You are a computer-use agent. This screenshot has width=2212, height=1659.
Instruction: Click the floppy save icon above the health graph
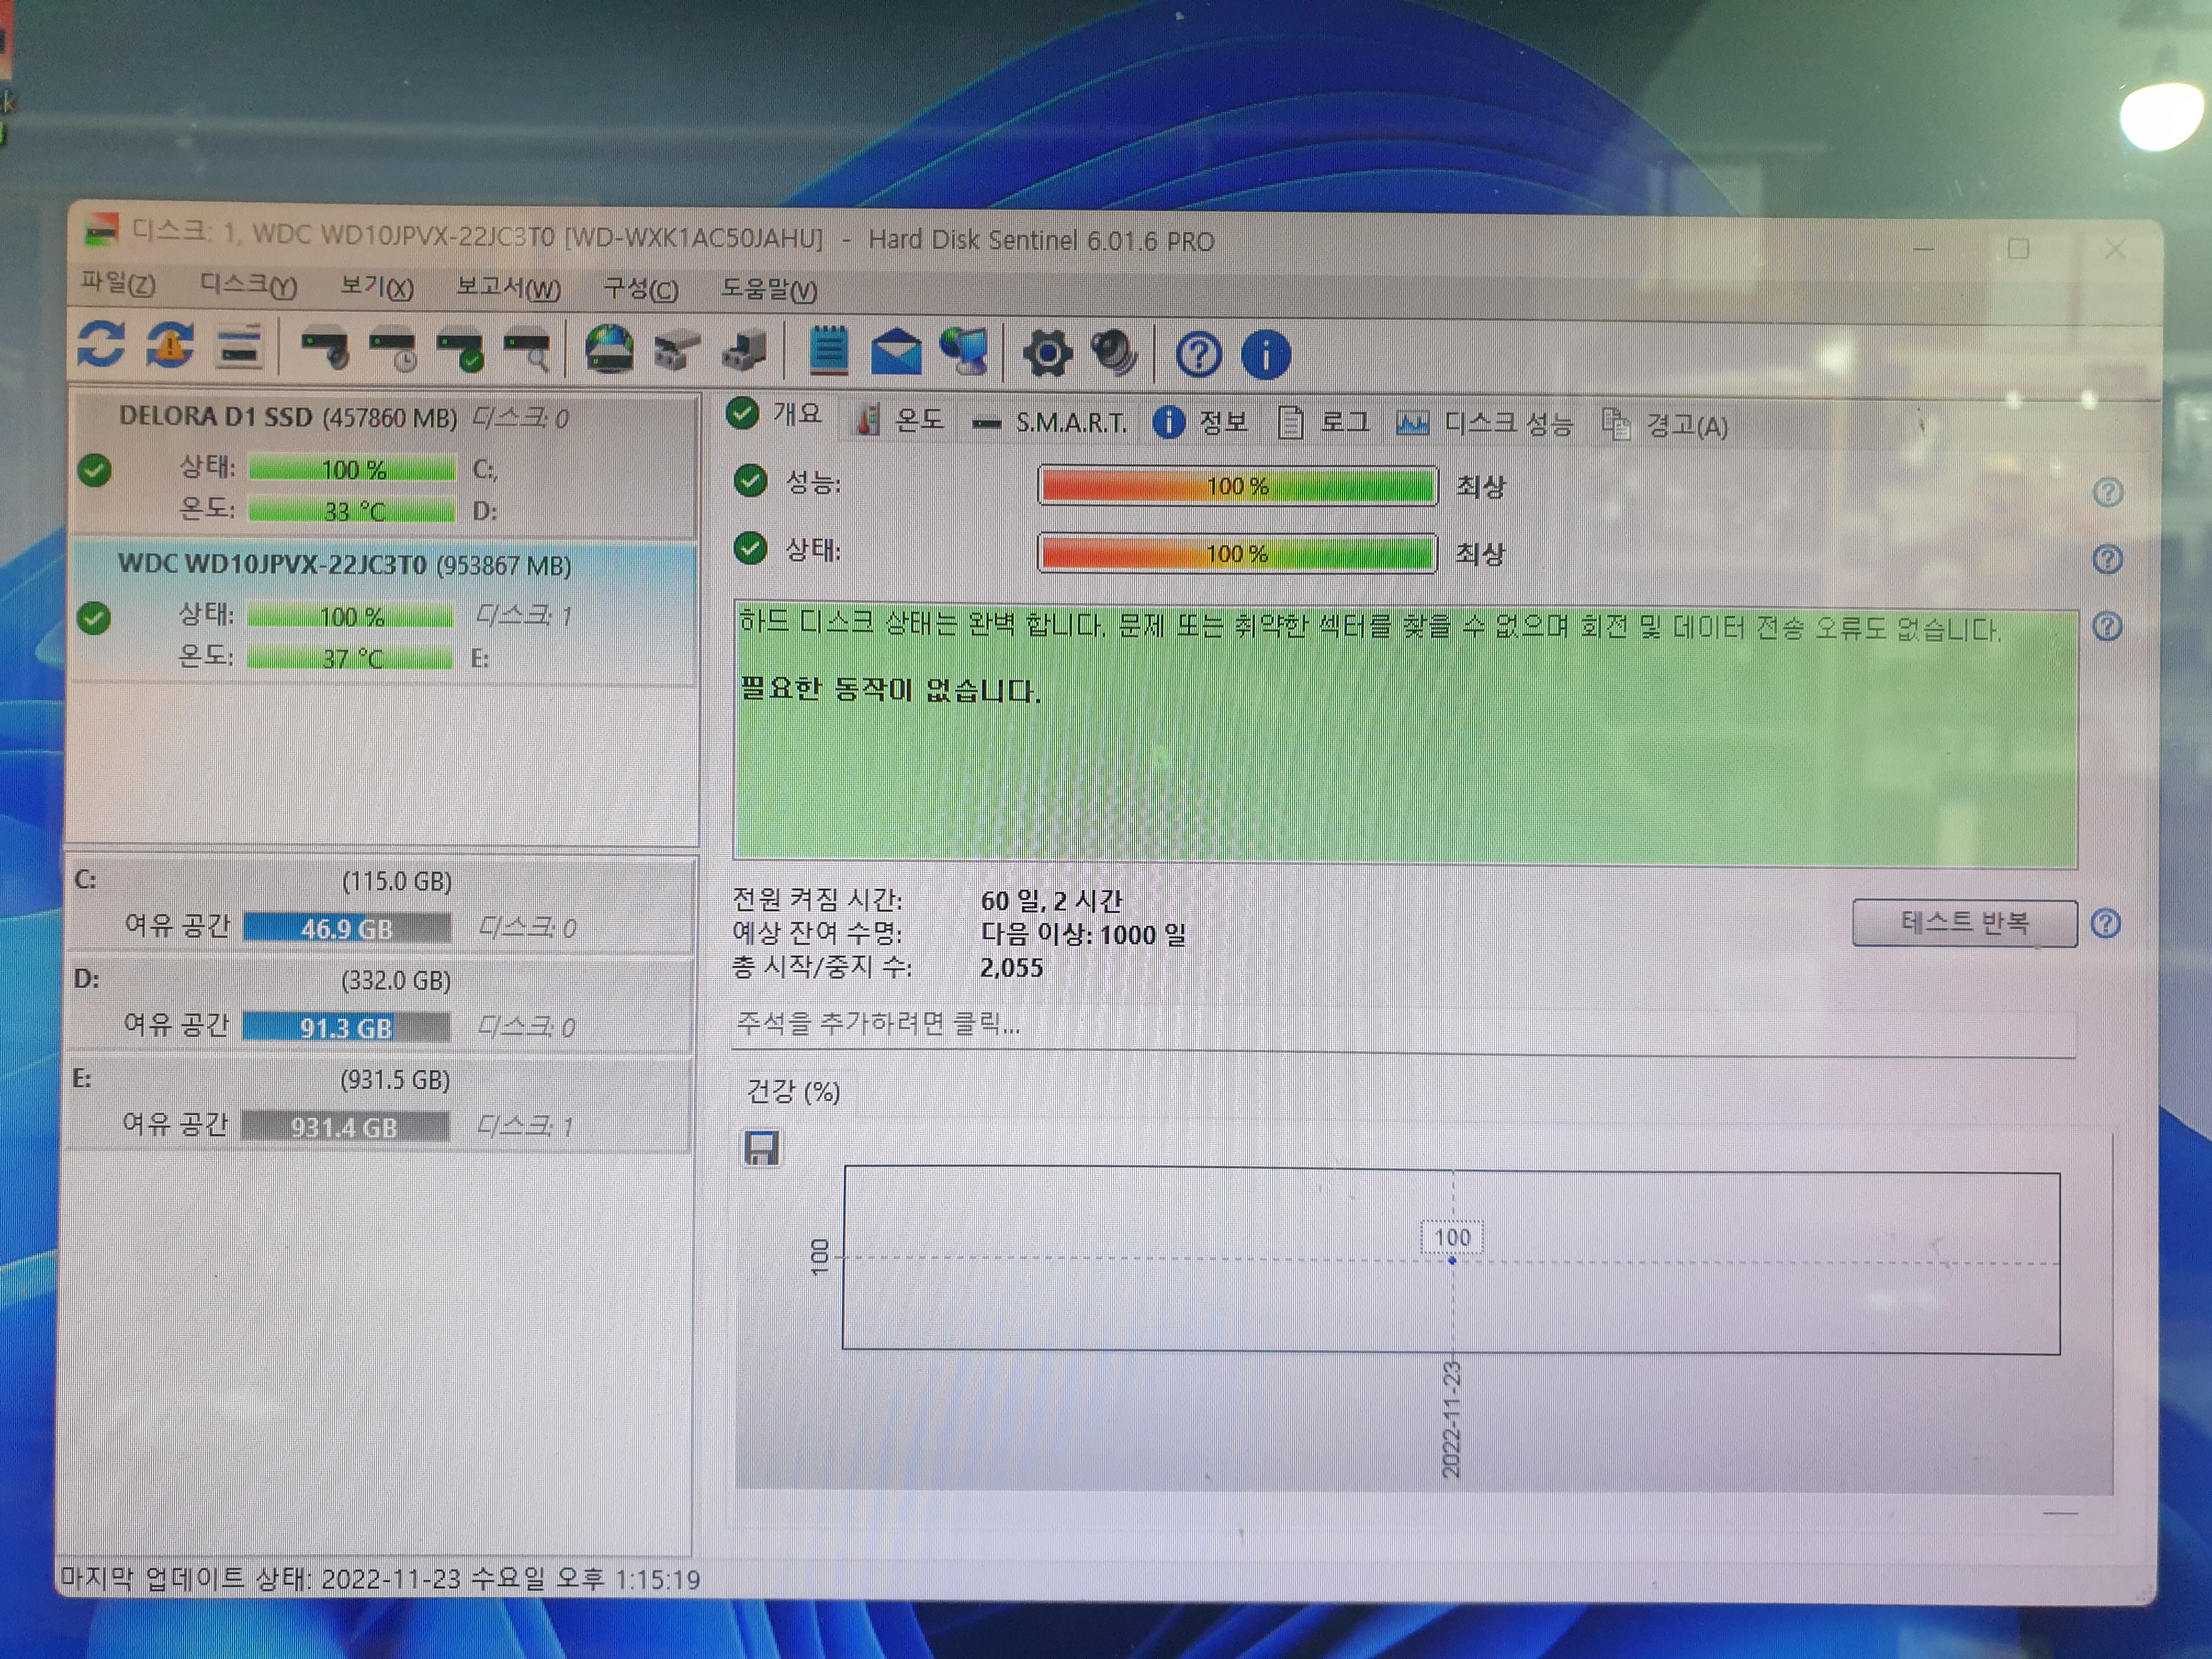761,1148
